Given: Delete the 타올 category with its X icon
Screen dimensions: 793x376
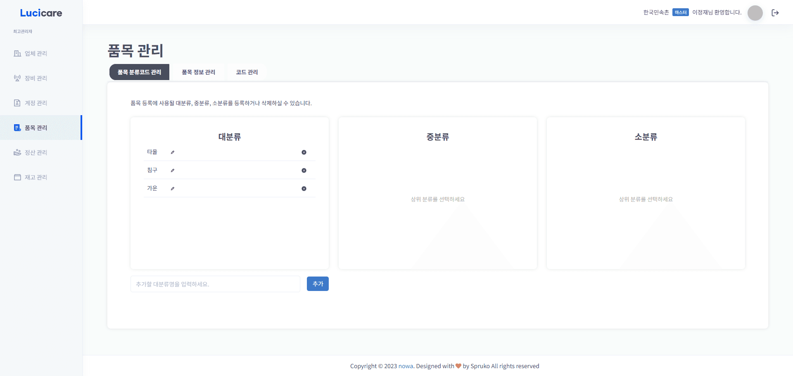Looking at the screenshot, I should [x=304, y=152].
